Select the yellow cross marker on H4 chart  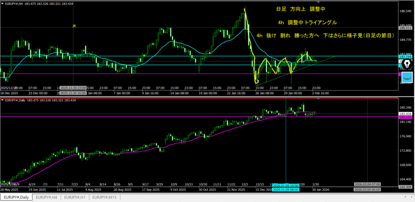click(x=74, y=26)
